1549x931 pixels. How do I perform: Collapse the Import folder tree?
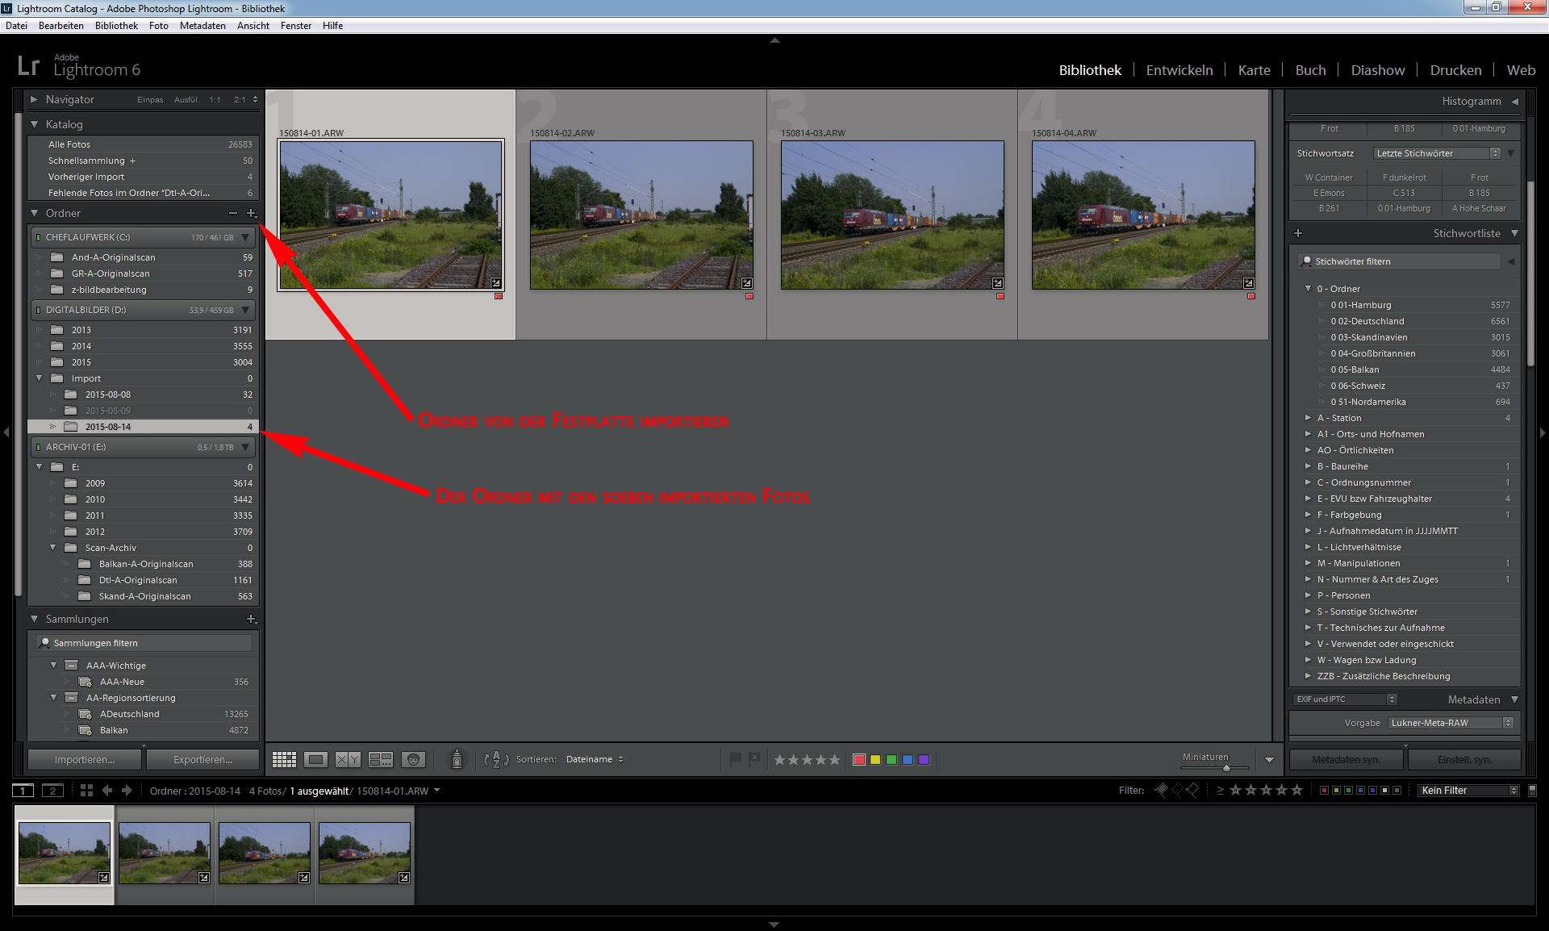click(x=40, y=378)
